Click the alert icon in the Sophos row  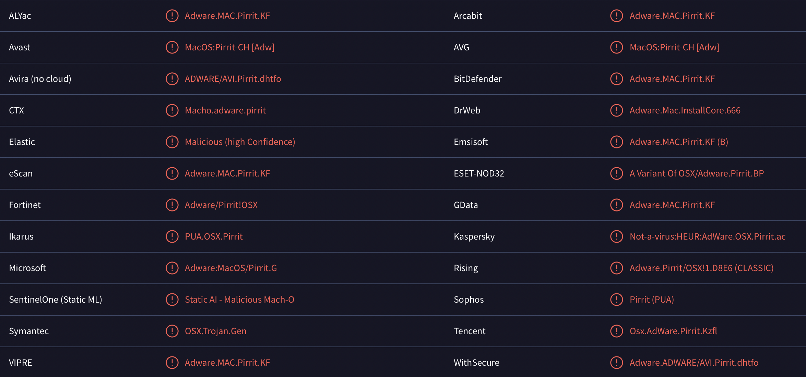616,300
